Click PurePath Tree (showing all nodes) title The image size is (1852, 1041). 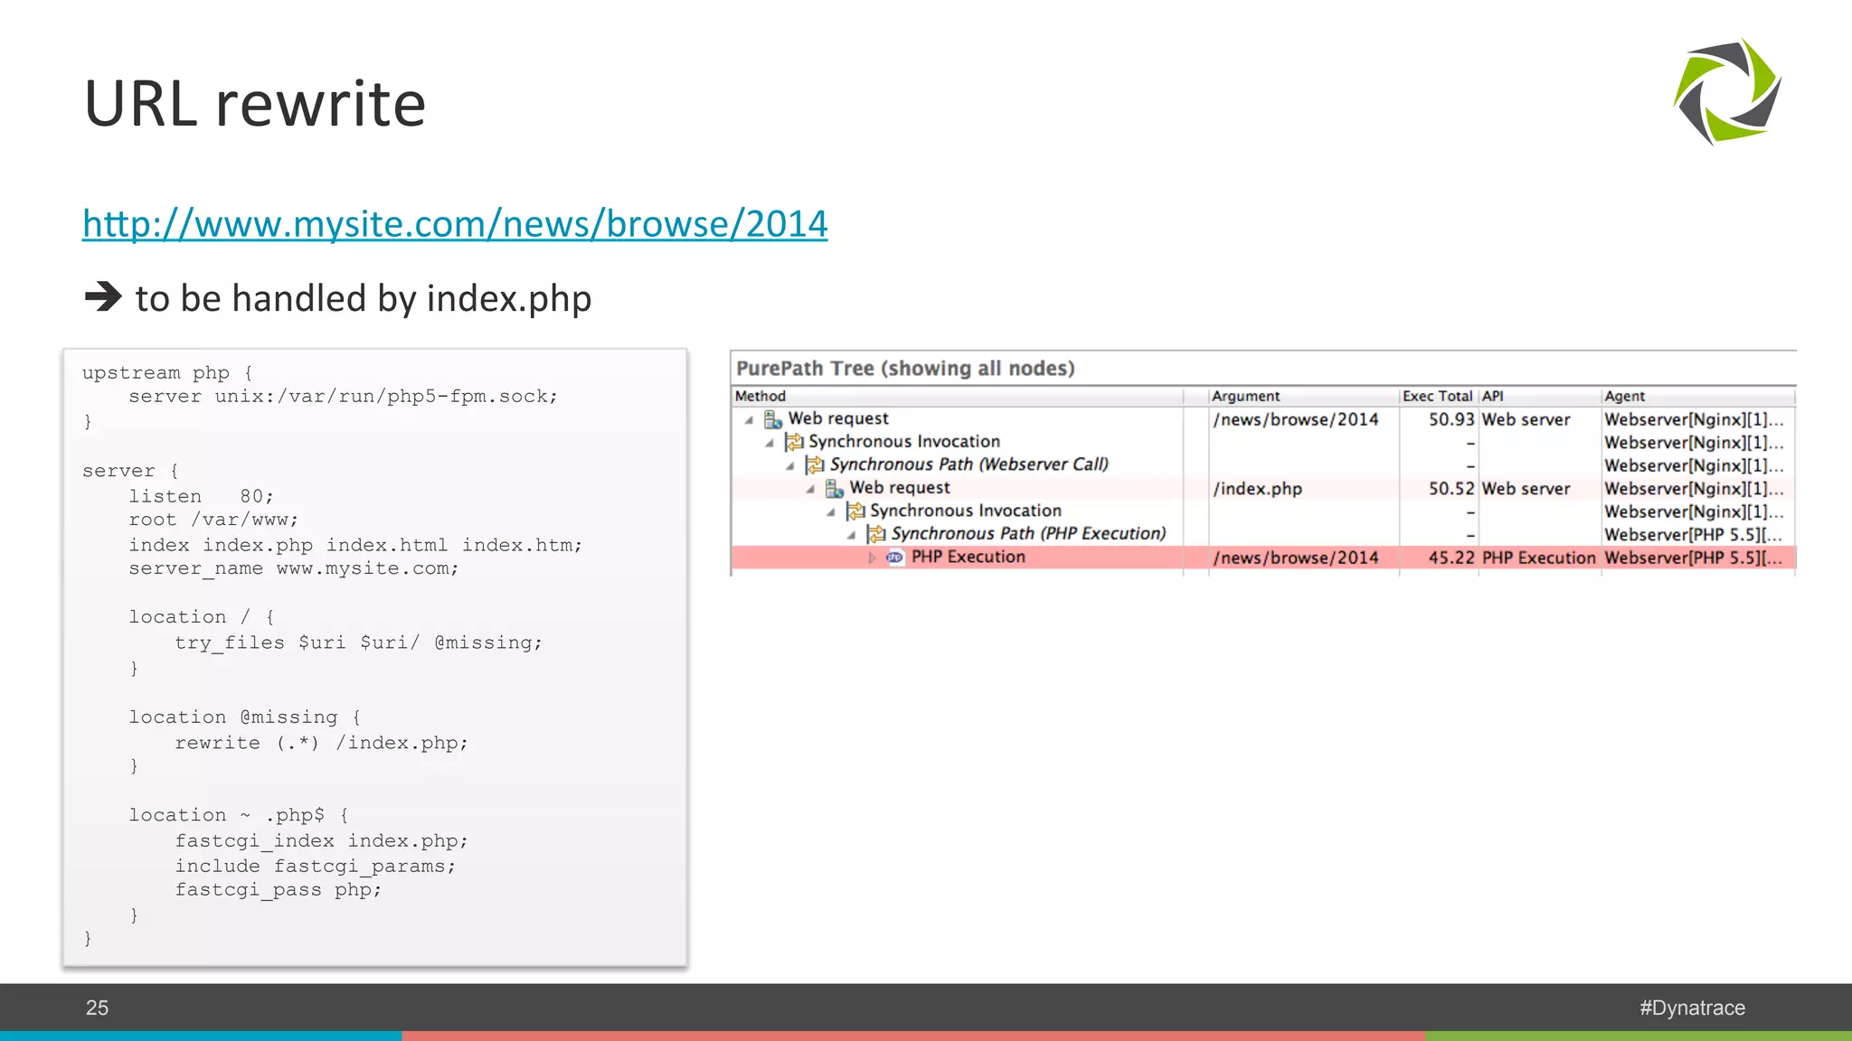(x=905, y=369)
